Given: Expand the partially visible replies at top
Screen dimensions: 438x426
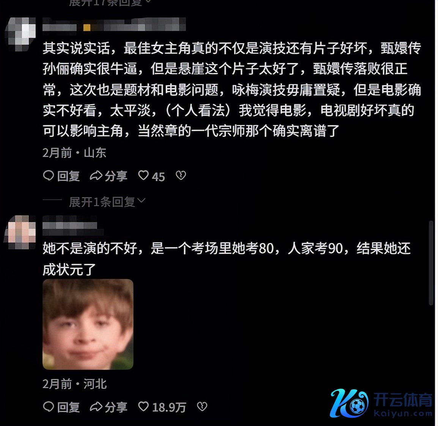Looking at the screenshot, I should click(x=106, y=3).
